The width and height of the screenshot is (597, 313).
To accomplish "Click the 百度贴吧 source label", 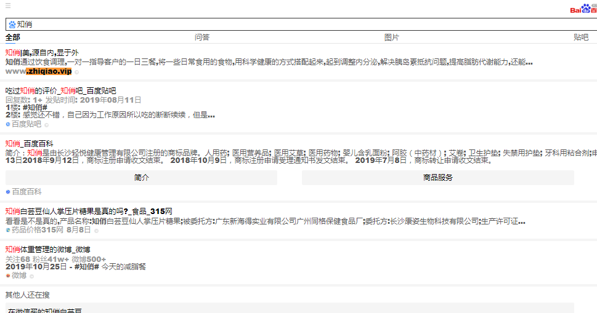I will point(26,124).
